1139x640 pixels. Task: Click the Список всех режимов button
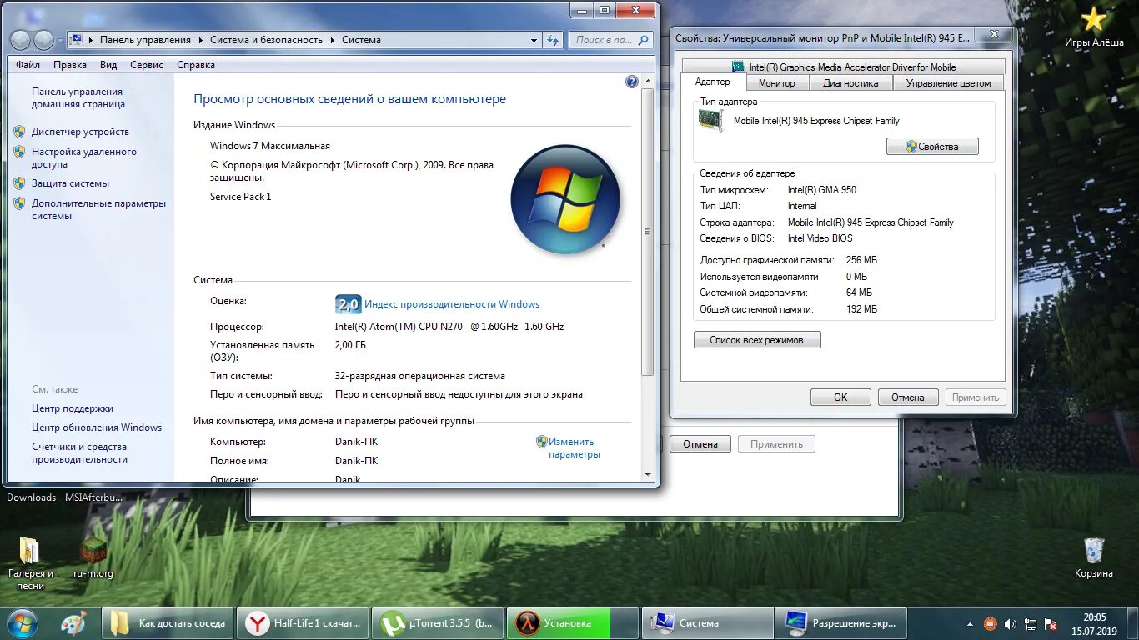point(757,340)
